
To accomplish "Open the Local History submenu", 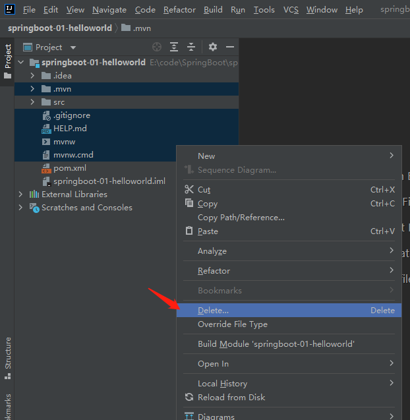I will coord(289,384).
